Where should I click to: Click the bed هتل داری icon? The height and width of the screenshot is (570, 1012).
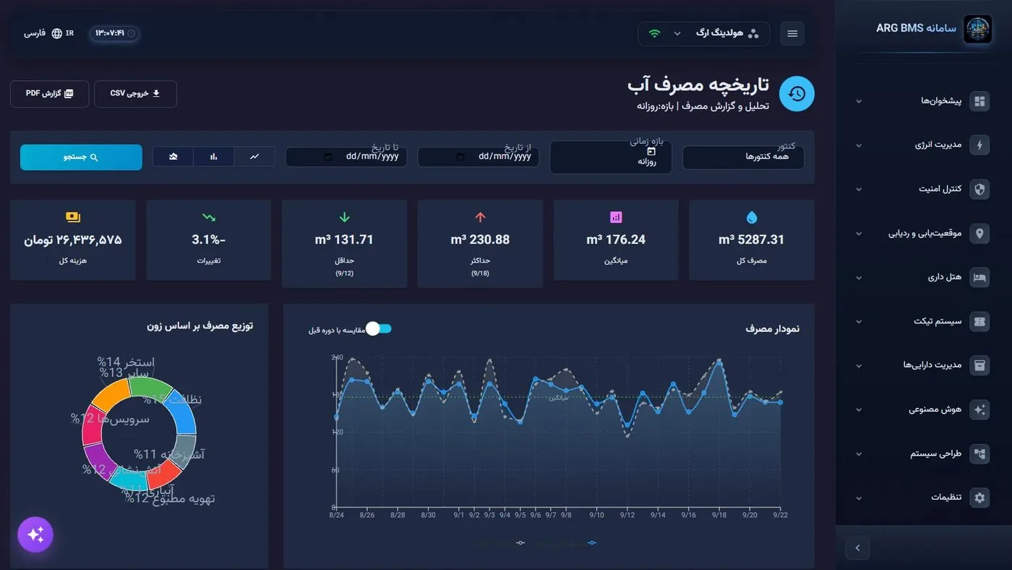point(979,278)
